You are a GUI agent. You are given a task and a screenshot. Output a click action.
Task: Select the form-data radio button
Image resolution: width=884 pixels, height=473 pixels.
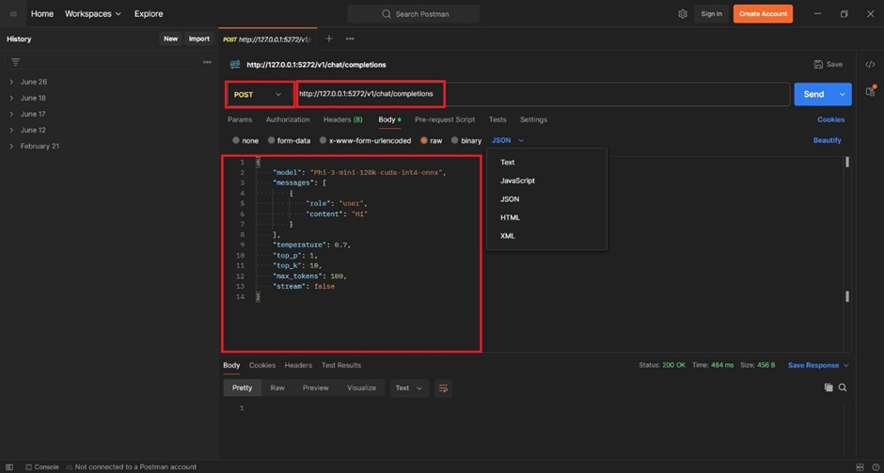(x=272, y=141)
